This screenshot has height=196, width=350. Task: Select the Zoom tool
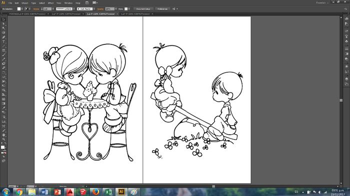tap(3, 140)
